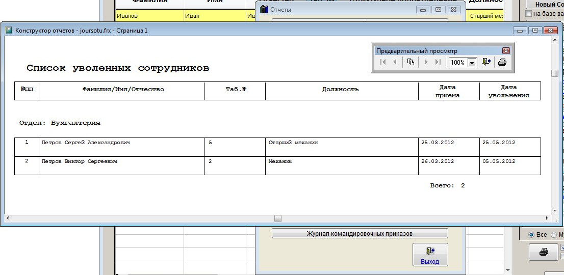Viewport: 564px width, 275px height.
Task: Click left arrow of report horizontal scrollbar
Action: pyautogui.click(x=8, y=218)
